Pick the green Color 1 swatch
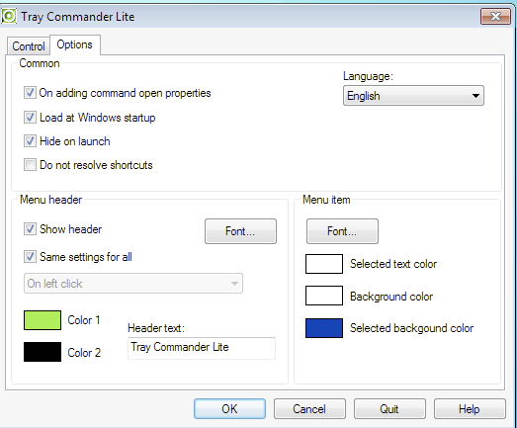The height and width of the screenshot is (428, 517). click(43, 320)
